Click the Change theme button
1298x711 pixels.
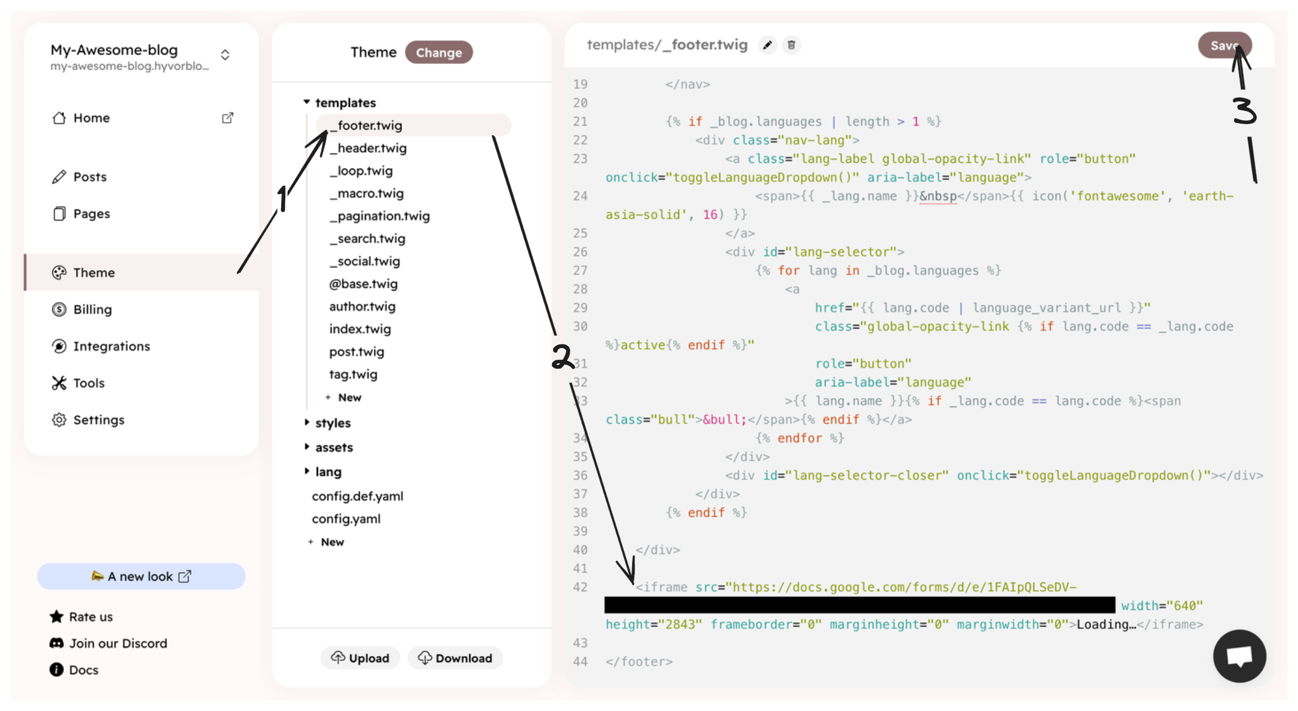tap(439, 52)
